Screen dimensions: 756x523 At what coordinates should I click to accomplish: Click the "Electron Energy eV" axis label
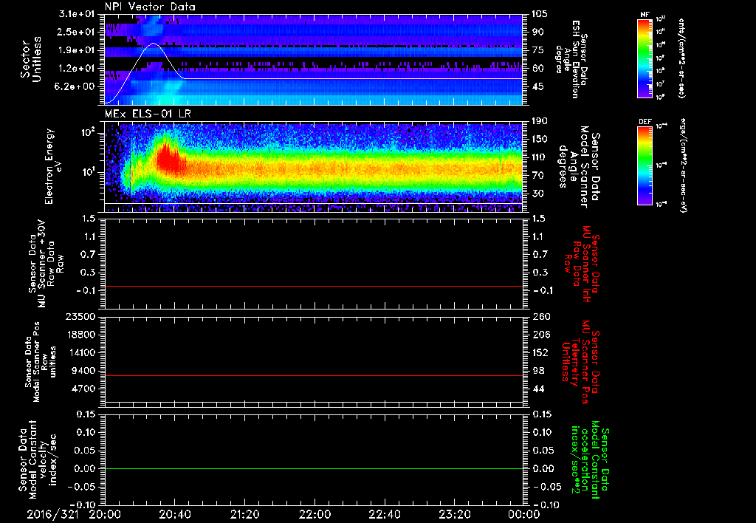(x=54, y=166)
